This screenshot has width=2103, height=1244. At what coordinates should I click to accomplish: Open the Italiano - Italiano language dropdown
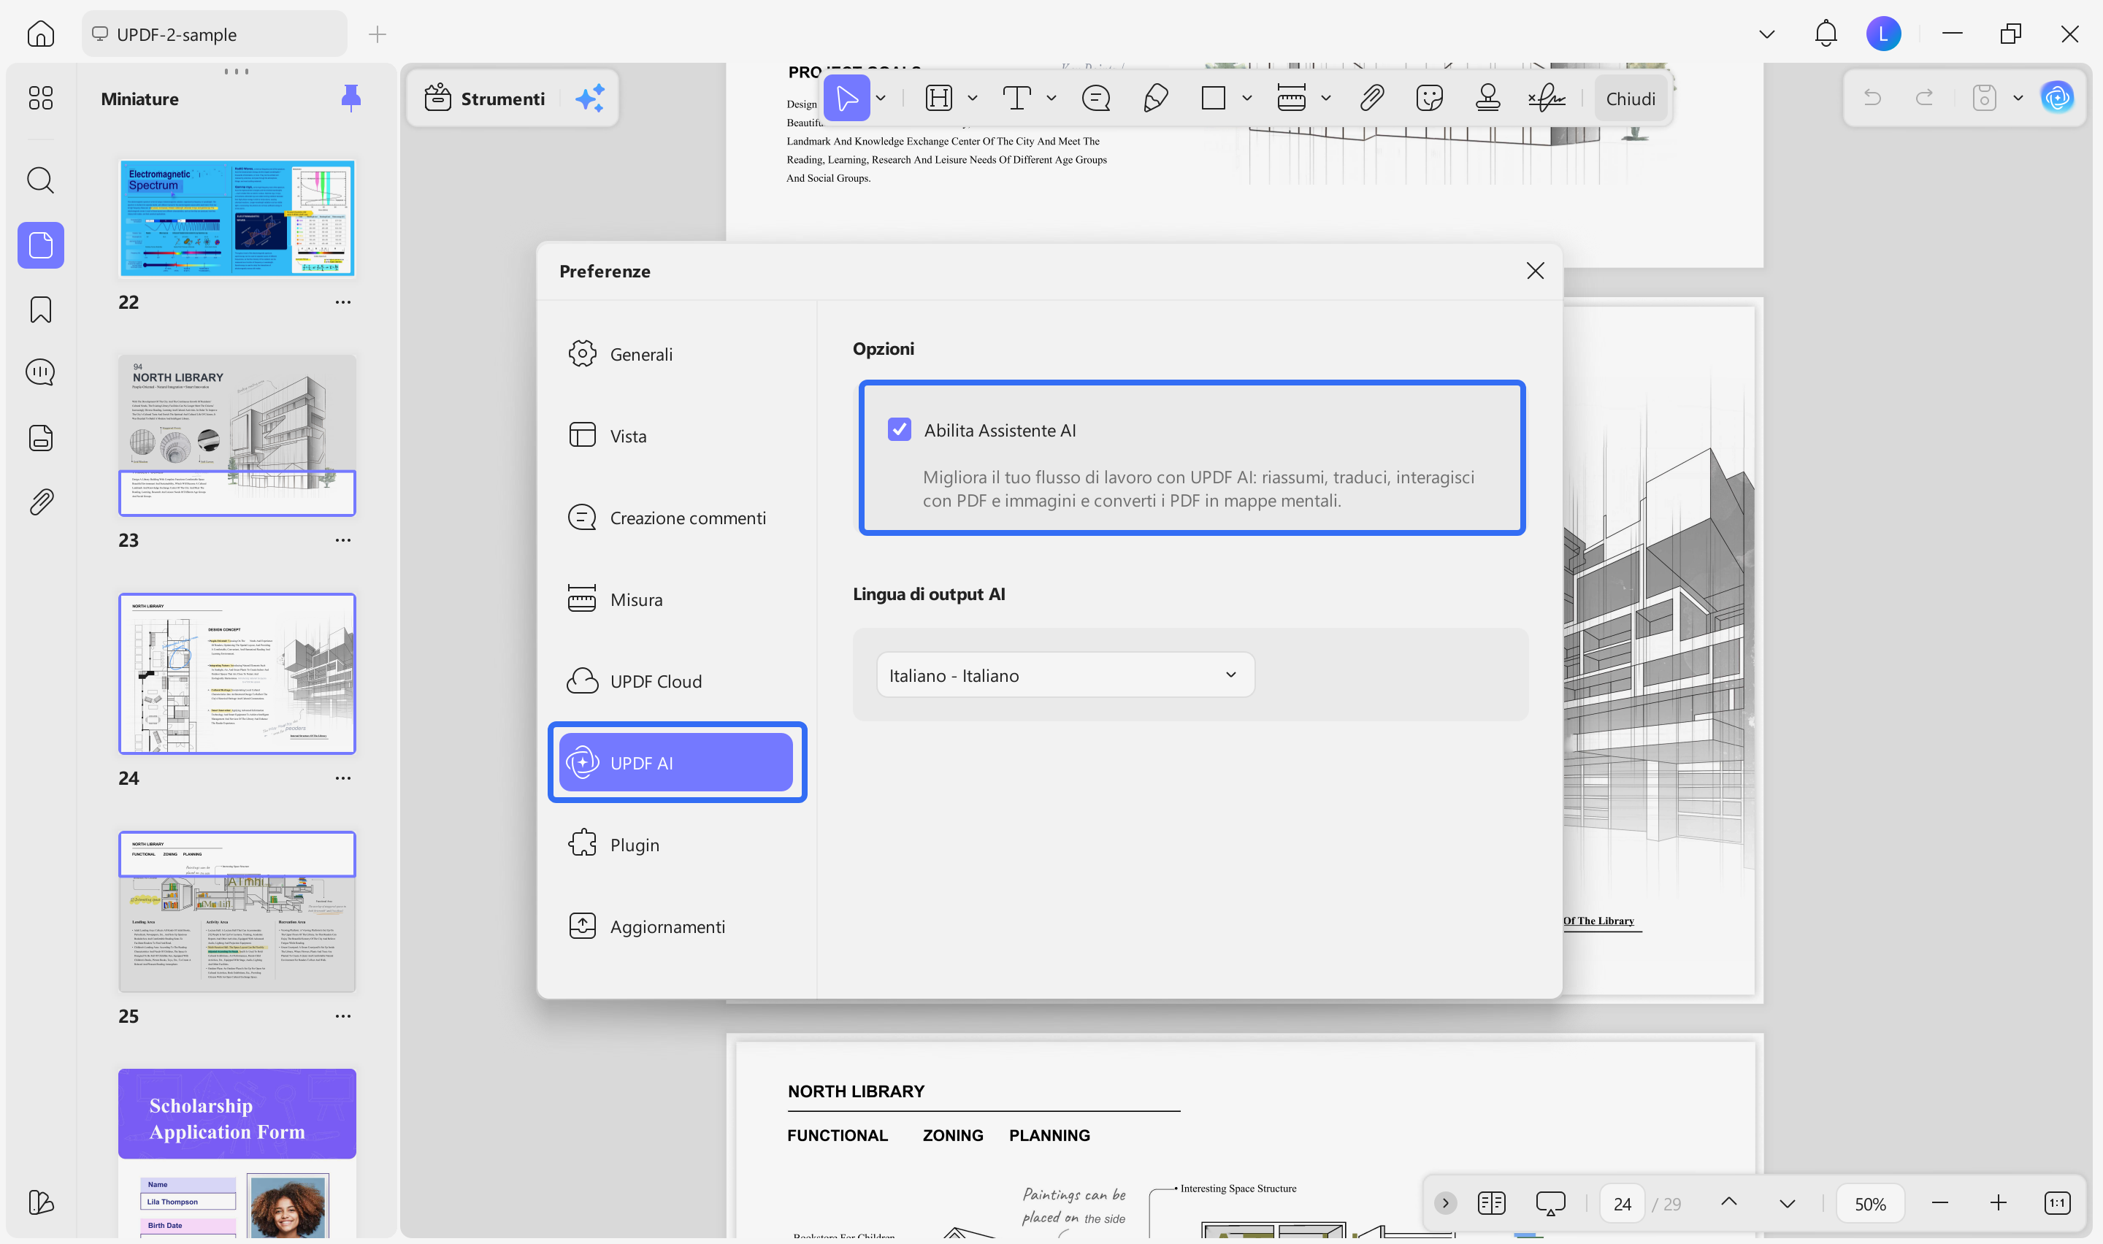pos(1065,675)
